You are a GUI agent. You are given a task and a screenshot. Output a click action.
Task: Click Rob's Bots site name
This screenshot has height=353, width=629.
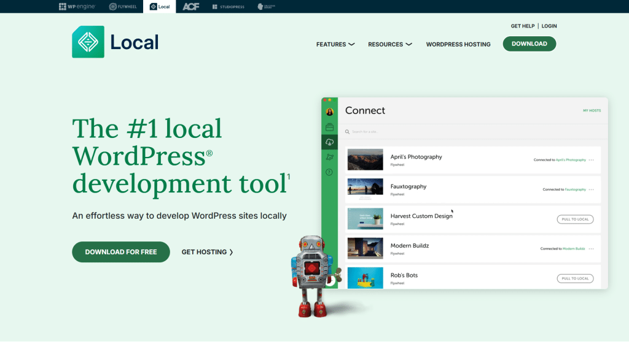(404, 275)
